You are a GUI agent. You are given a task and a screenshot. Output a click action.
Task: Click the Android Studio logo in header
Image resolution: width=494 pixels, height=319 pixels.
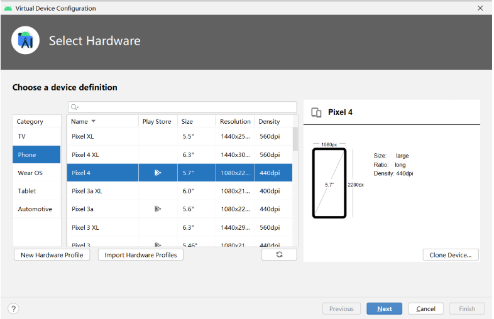click(x=25, y=40)
